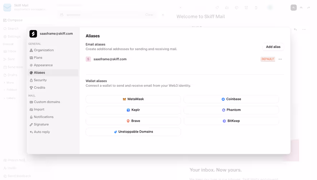
Task: Open Drafts in the background sidebar
Action: (10, 75)
